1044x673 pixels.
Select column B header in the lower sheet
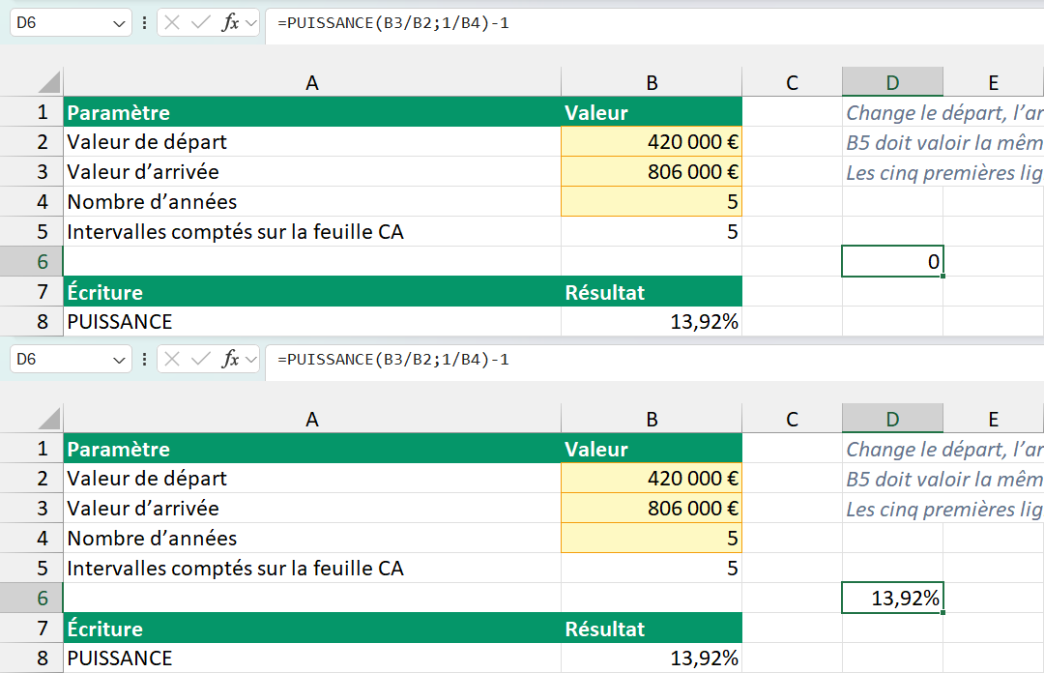tap(652, 419)
